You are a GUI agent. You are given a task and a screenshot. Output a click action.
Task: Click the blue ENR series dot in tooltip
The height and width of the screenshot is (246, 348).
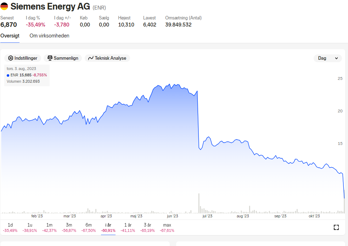coord(8,75)
